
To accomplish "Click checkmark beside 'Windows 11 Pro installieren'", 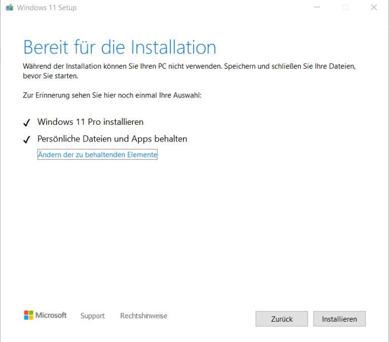I will [26, 122].
